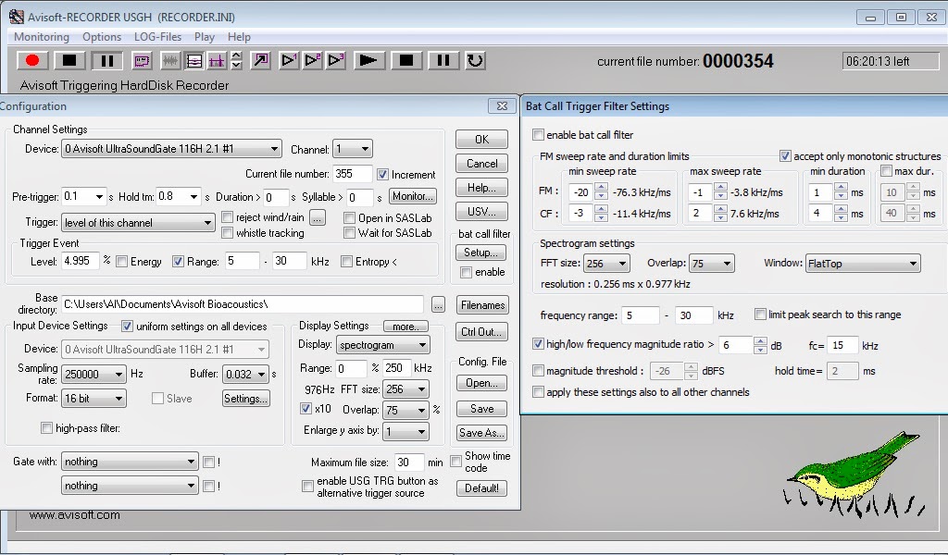Click the Monitor button in Channel Settings
The width and height of the screenshot is (948, 555).
point(412,195)
